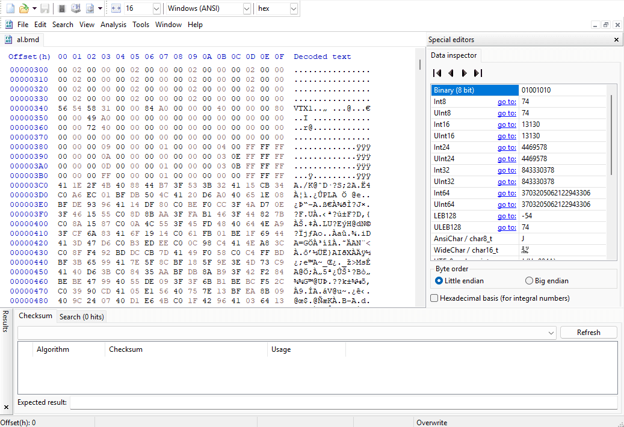624x427 pixels.
Task: Switch to the Search (0 hits) tab
Action: (81, 317)
